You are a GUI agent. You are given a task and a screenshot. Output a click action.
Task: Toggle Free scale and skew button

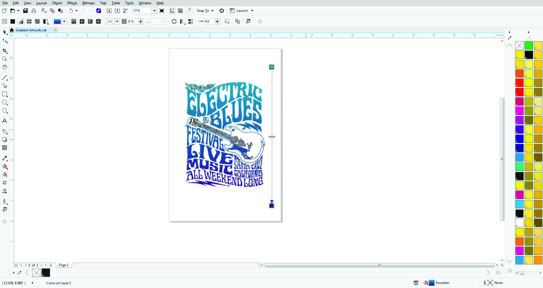coord(227,21)
